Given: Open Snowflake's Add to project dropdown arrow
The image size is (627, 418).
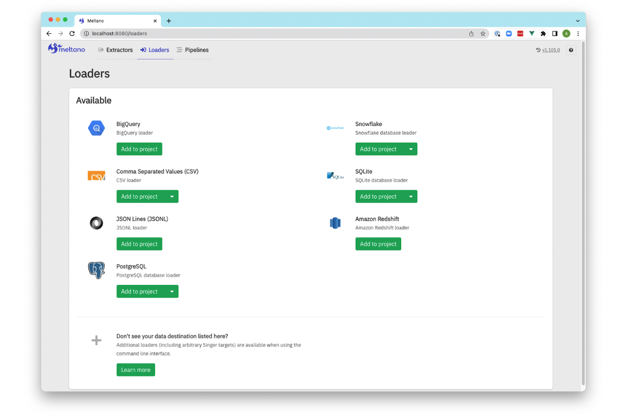Looking at the screenshot, I should pos(411,149).
